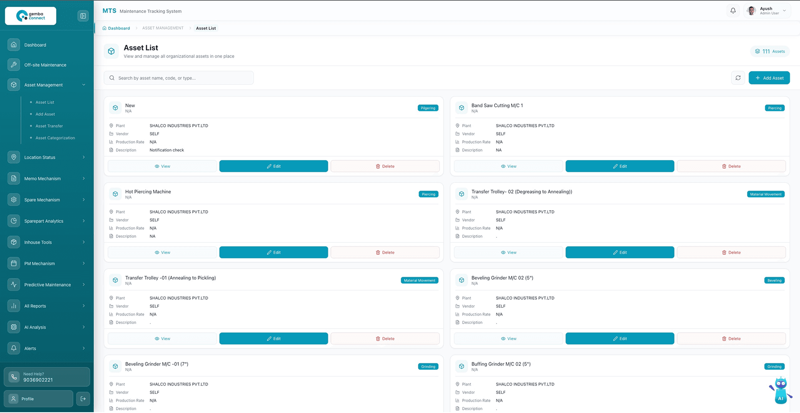Expand the Memo Mechanism chevron
This screenshot has height=413, width=800.
point(84,179)
